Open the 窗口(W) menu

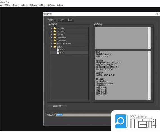51,6
